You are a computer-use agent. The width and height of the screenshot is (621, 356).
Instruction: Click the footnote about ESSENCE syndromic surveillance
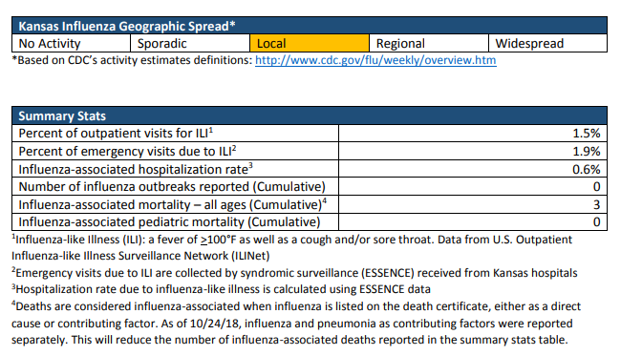pyautogui.click(x=294, y=273)
